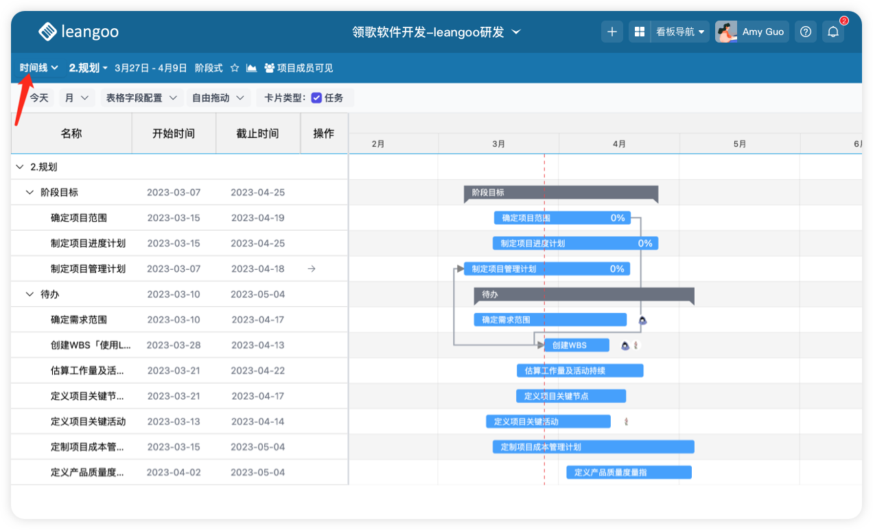Star the board as favorite

coord(235,68)
